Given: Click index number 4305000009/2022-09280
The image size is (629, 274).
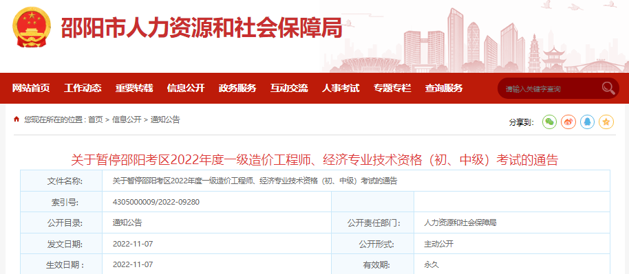Looking at the screenshot, I should coord(156,202).
